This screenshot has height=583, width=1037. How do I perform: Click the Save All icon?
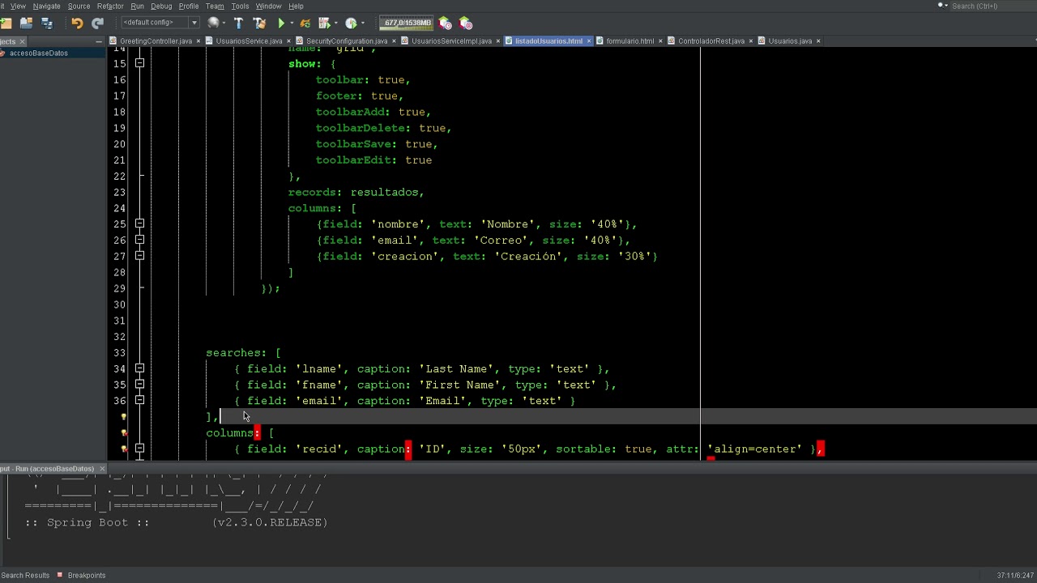46,23
